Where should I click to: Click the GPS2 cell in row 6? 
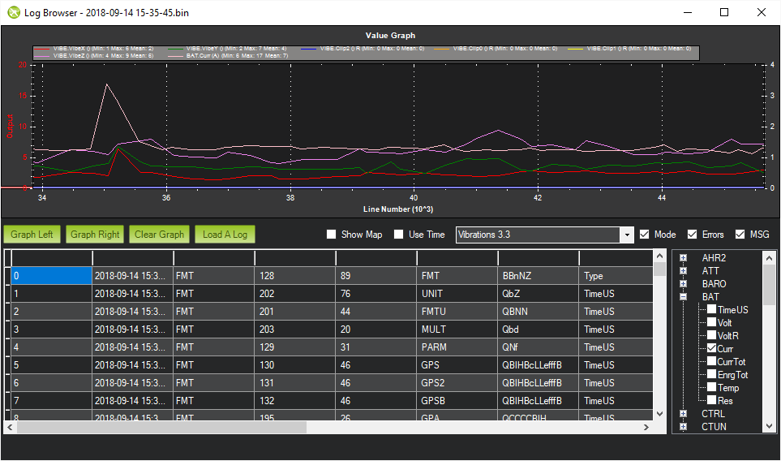457,383
